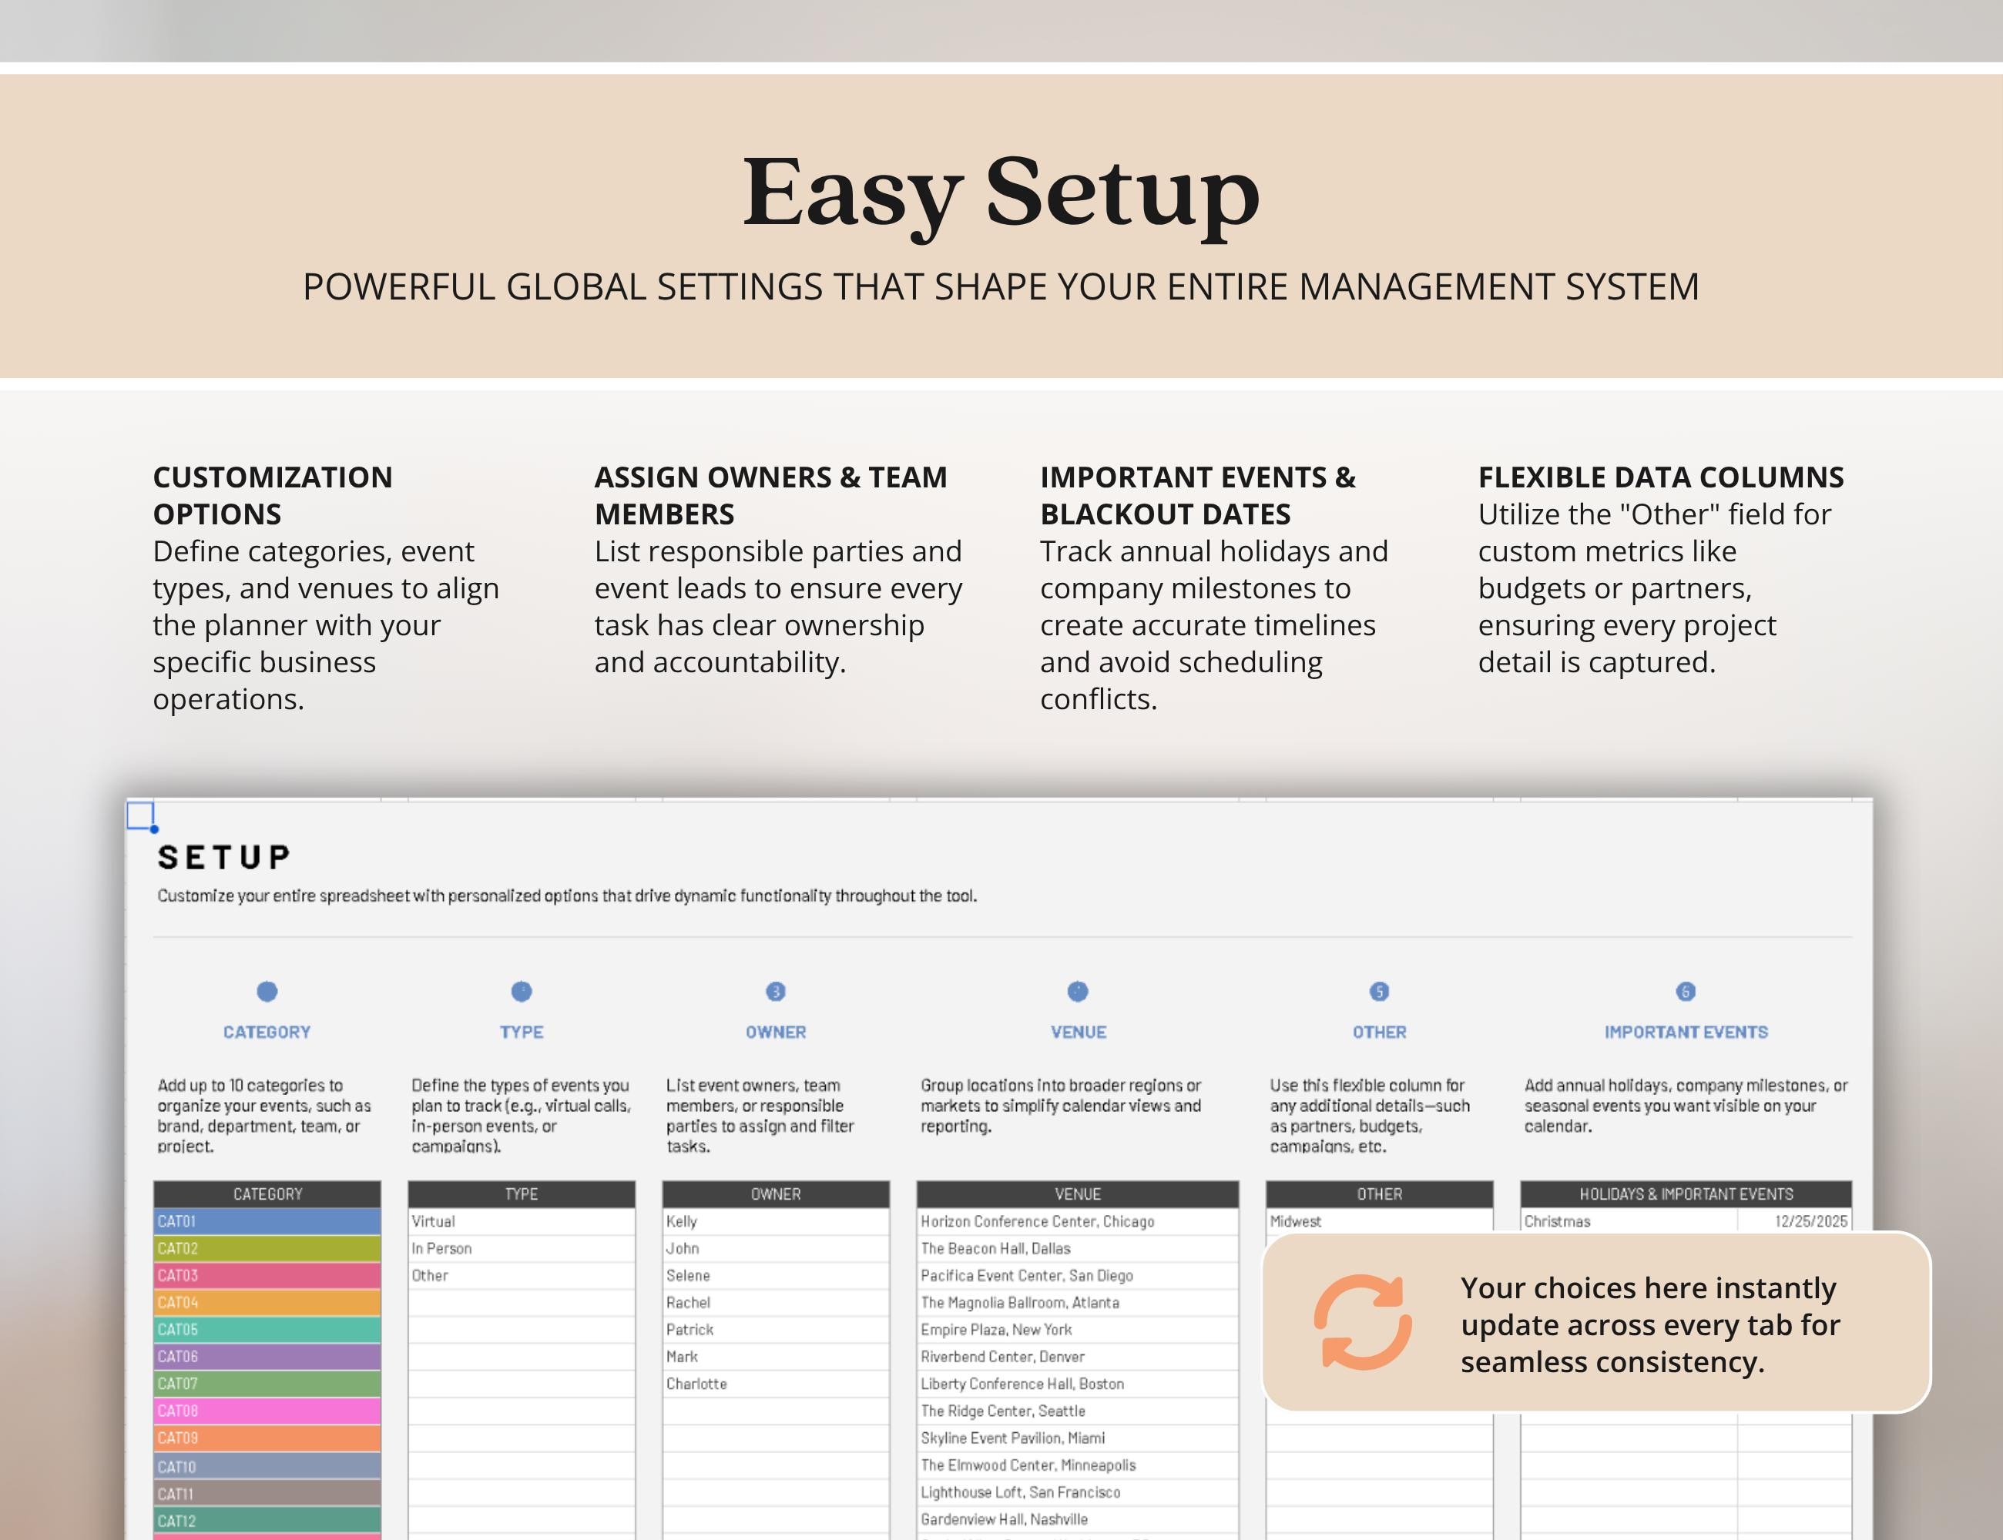The image size is (2003, 1540).
Task: Select the olive CAT02 category cell
Action: [x=267, y=1248]
